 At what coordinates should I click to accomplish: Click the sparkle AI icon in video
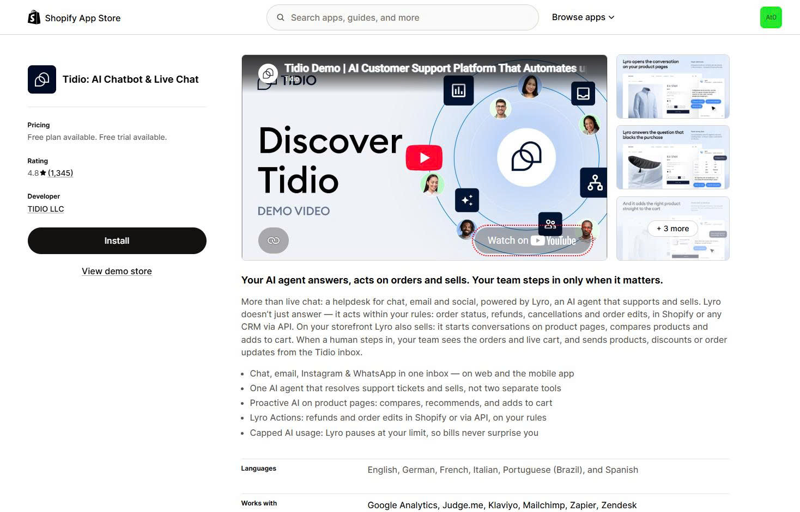pos(467,200)
